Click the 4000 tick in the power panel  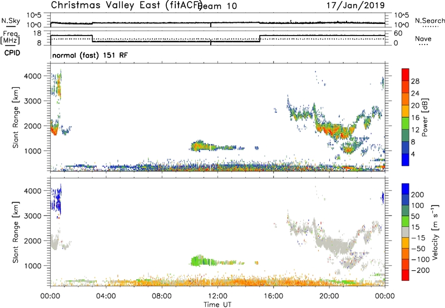[32, 76]
